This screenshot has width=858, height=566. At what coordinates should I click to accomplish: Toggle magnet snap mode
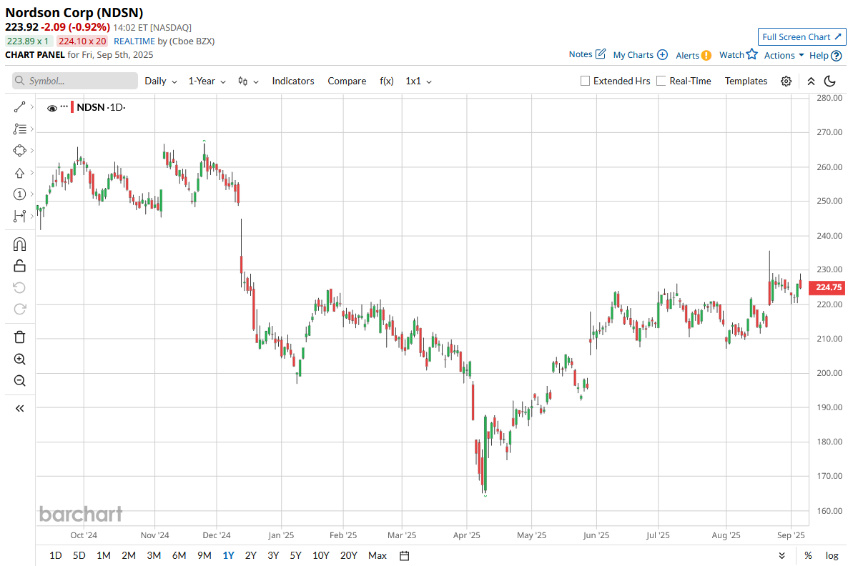[x=19, y=244]
